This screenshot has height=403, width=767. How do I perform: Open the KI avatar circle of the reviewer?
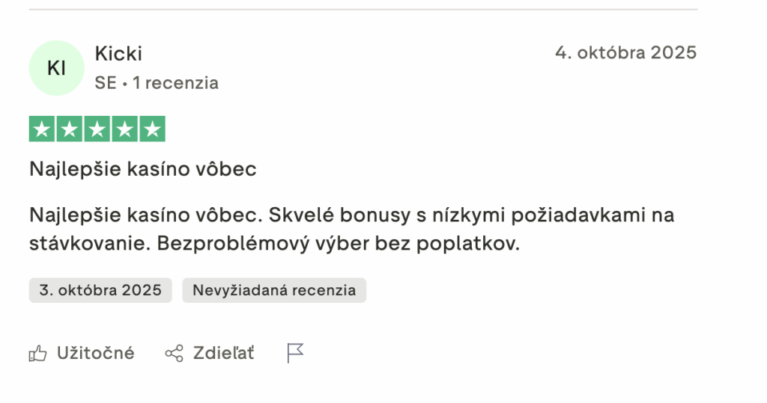coord(56,68)
